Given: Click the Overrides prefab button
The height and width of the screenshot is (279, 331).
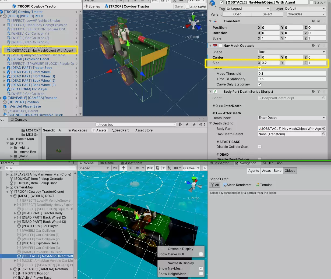Looking at the screenshot, I should [x=306, y=14].
